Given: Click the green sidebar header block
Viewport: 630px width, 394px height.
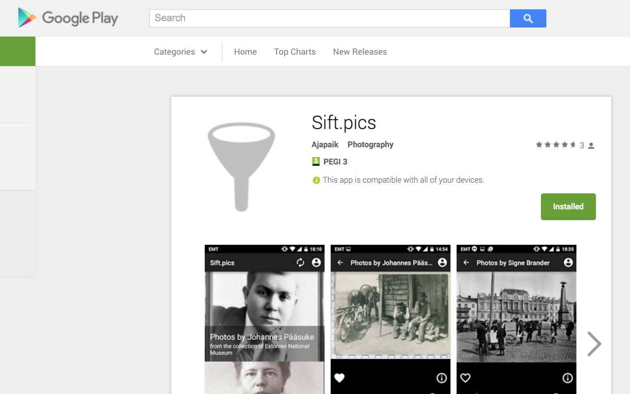Looking at the screenshot, I should (18, 51).
